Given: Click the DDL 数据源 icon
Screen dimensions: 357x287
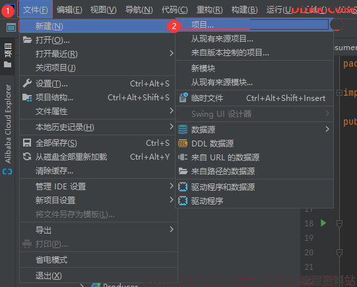Looking at the screenshot, I should pos(183,143).
